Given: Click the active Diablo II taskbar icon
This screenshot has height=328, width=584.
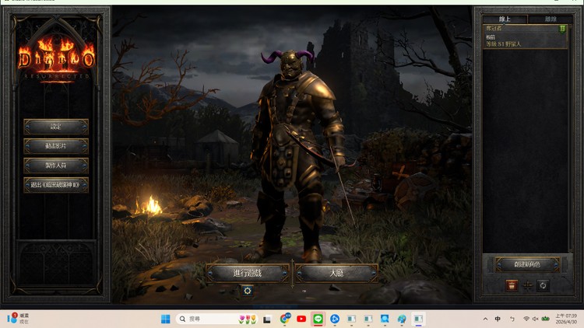Looking at the screenshot, I should point(418,319).
